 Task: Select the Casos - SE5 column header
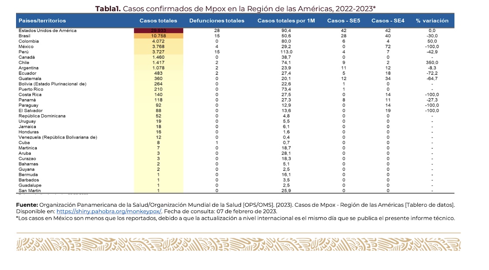click(343, 21)
